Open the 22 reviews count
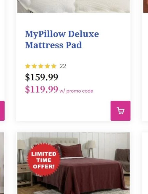 click(x=63, y=66)
